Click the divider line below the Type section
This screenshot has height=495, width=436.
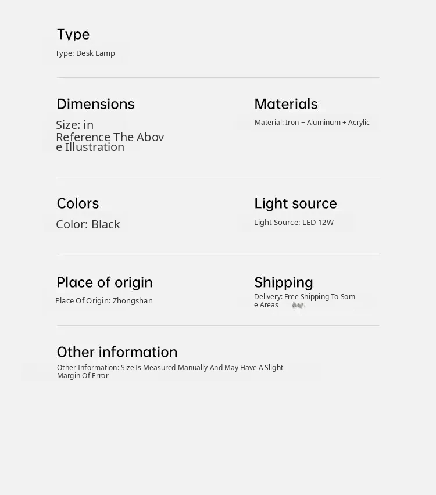click(218, 77)
